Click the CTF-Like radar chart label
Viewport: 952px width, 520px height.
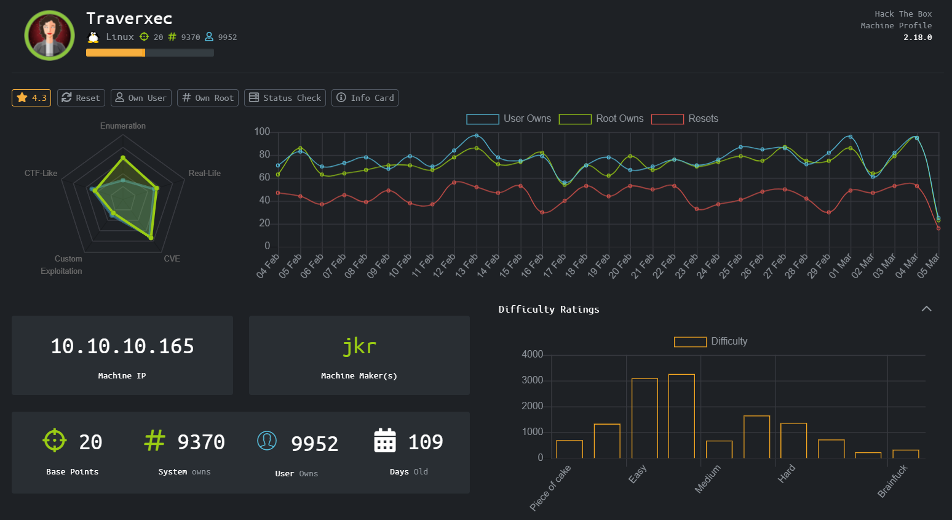[x=41, y=173]
